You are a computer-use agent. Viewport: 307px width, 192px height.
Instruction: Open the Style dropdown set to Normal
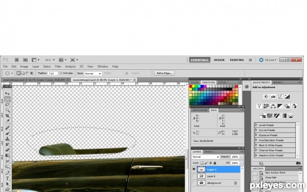[x=93, y=73]
